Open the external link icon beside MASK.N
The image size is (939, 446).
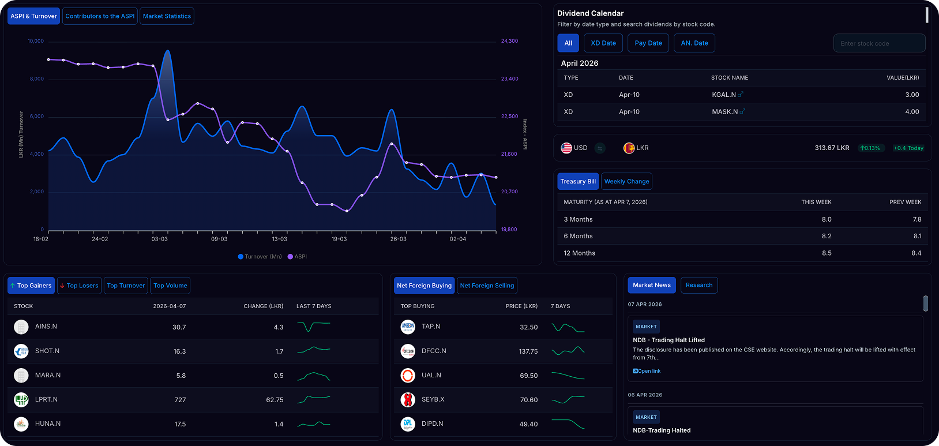(742, 112)
